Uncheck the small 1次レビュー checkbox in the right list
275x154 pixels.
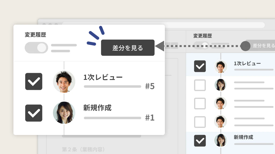click(200, 66)
